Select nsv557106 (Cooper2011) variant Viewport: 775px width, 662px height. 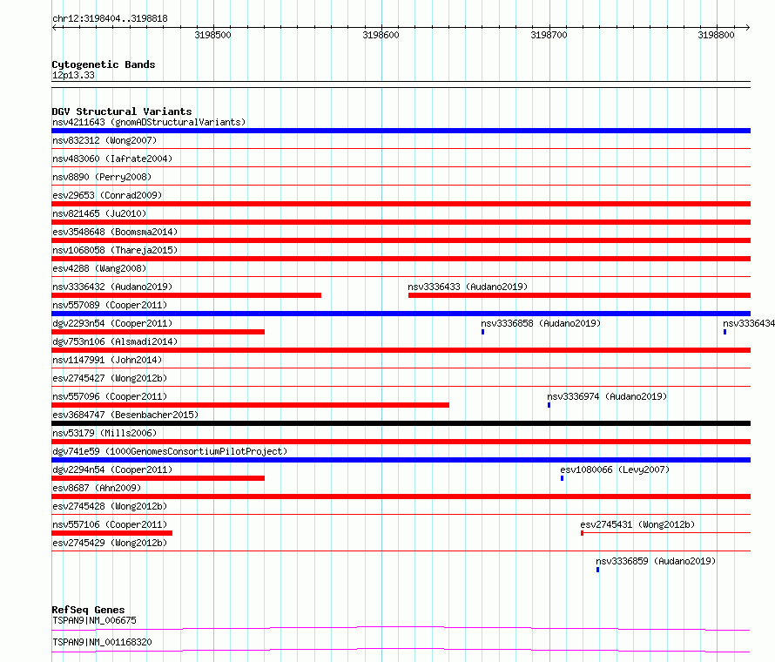tap(110, 524)
